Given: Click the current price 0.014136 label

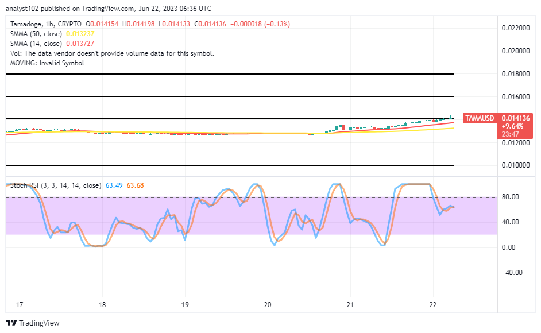Looking at the screenshot, I should (x=516, y=118).
